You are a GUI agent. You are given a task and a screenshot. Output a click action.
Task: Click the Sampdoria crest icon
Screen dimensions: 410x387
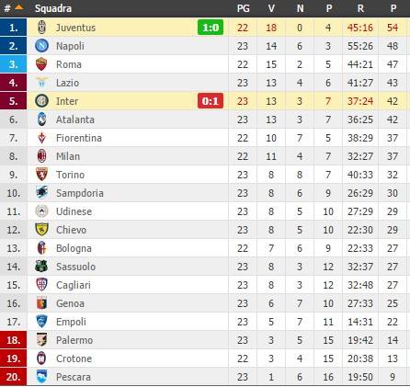[x=41, y=193]
